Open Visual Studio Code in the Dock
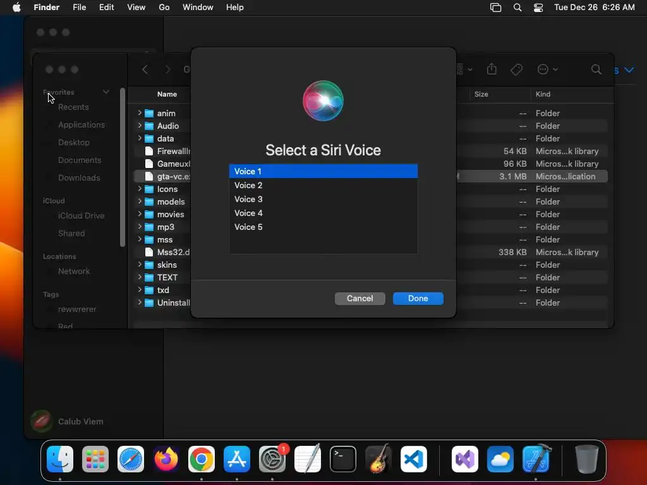The image size is (647, 485). [x=413, y=459]
